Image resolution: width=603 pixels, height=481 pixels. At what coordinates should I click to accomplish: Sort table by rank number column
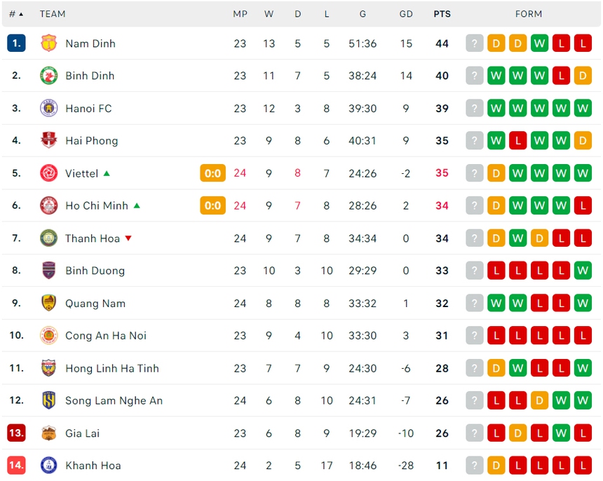15,14
